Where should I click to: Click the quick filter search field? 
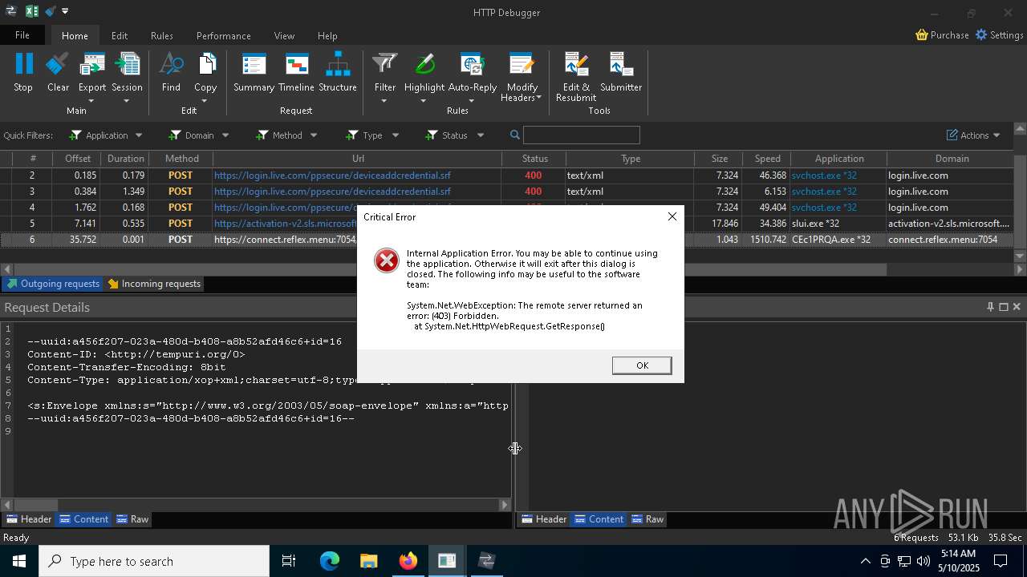[x=582, y=135]
